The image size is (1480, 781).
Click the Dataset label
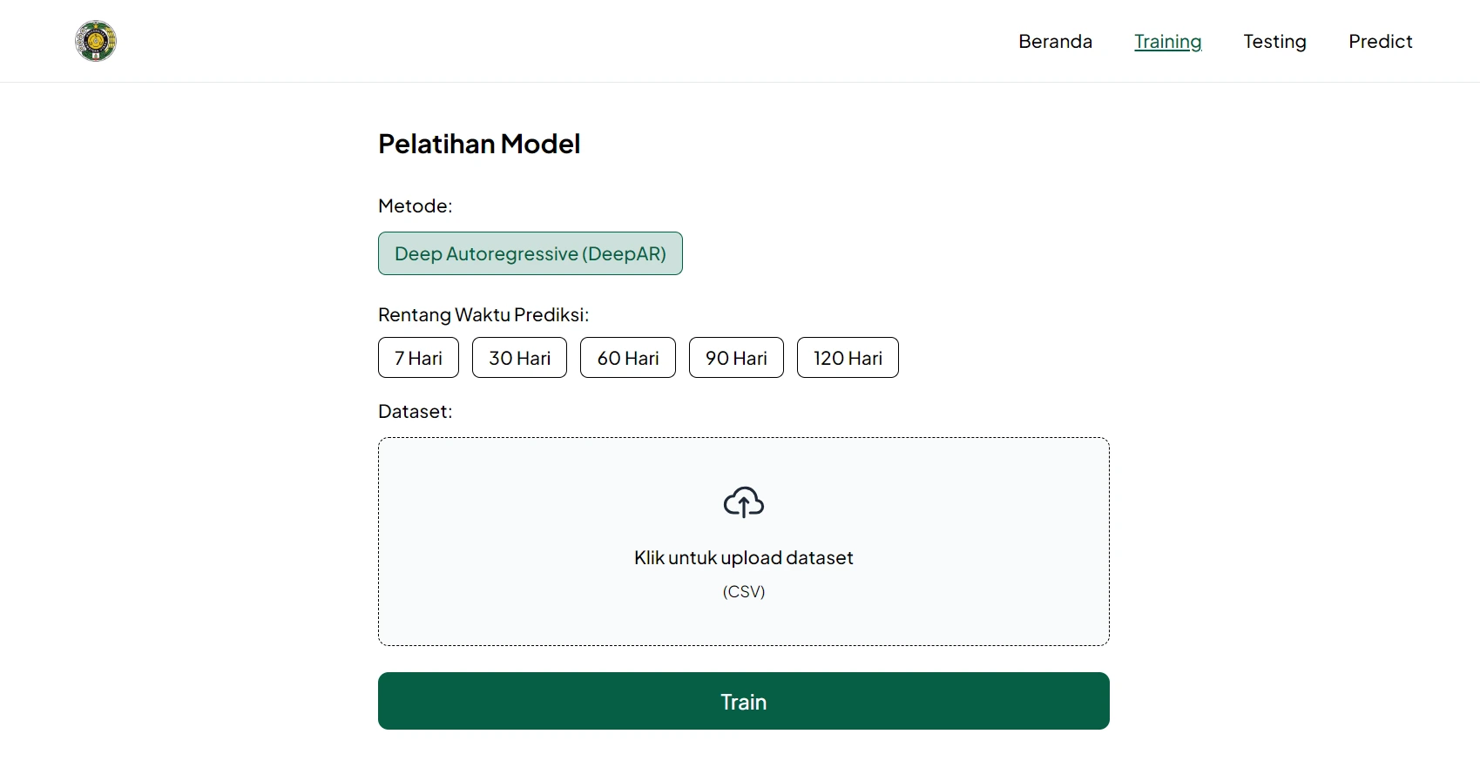click(x=415, y=411)
